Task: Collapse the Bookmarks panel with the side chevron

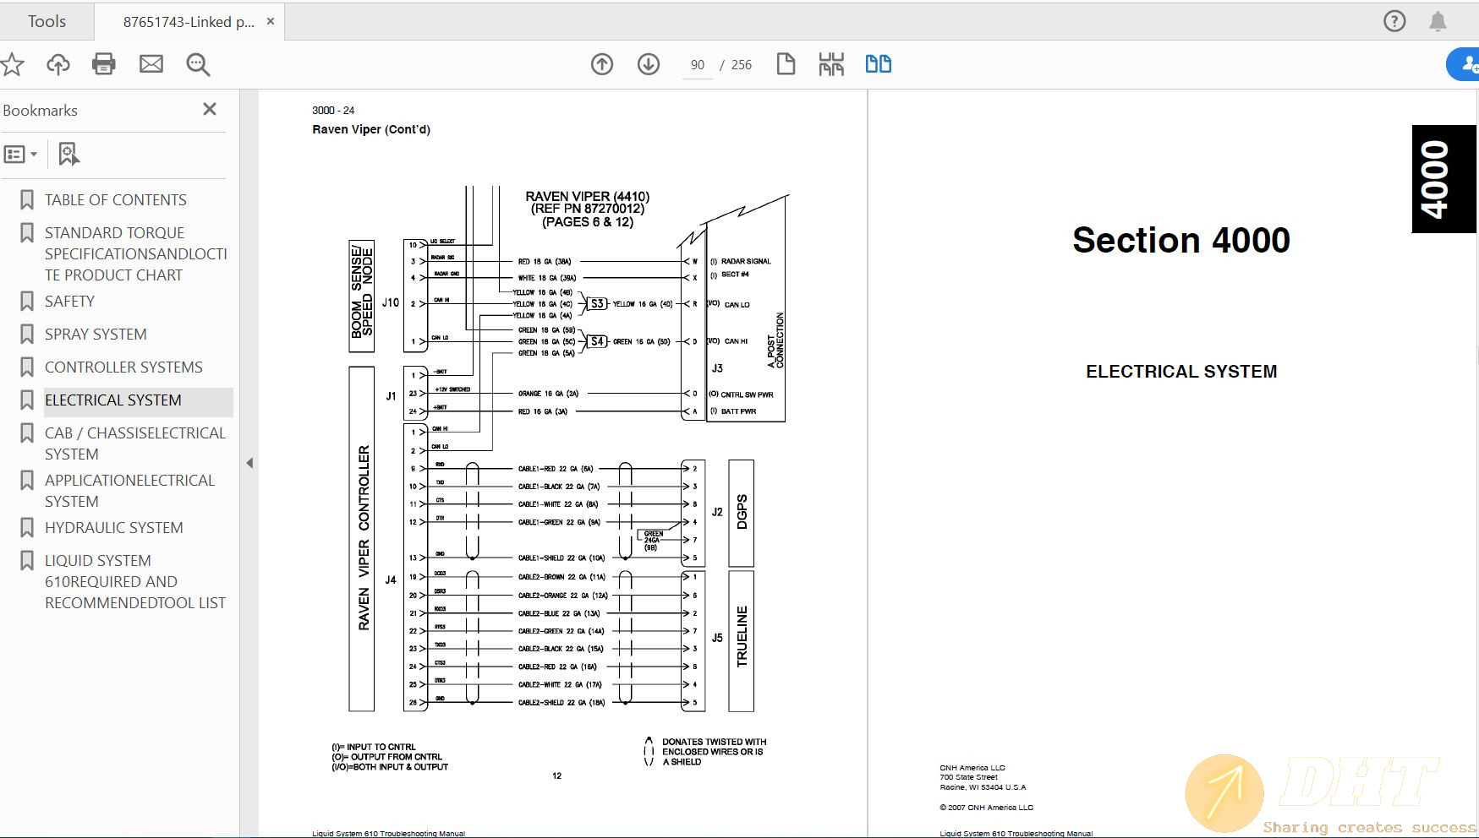Action: [x=249, y=463]
